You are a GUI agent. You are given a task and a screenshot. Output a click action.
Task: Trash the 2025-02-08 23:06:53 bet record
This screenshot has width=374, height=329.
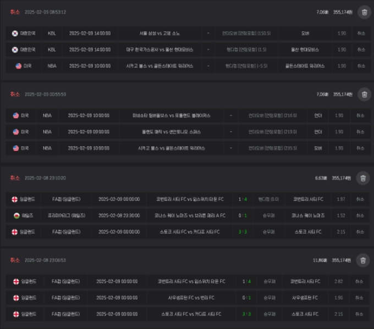pos(363,260)
